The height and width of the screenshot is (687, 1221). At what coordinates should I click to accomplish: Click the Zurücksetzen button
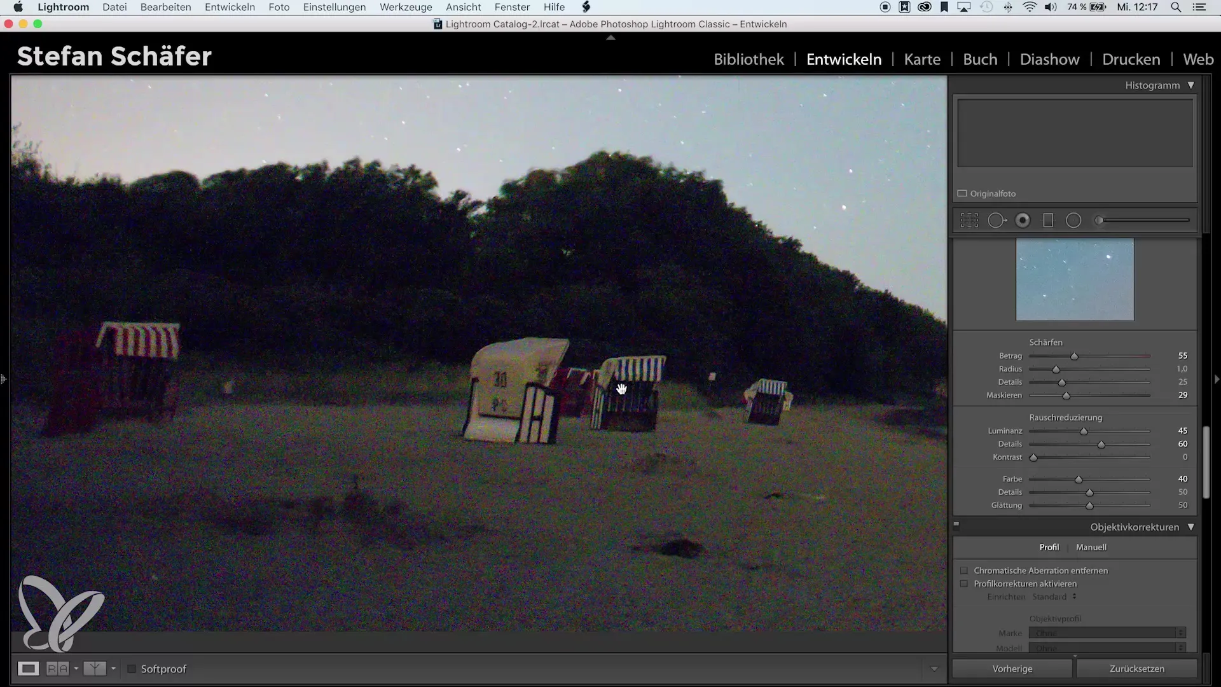1137,669
